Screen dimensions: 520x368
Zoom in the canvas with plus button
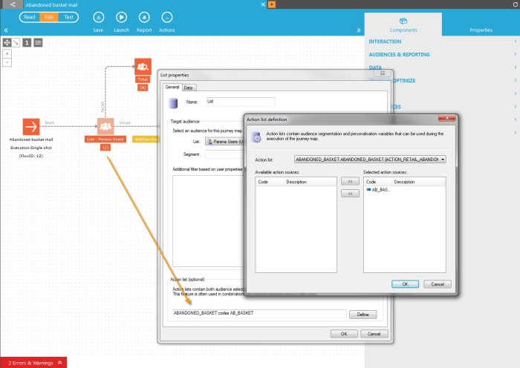coord(7,53)
